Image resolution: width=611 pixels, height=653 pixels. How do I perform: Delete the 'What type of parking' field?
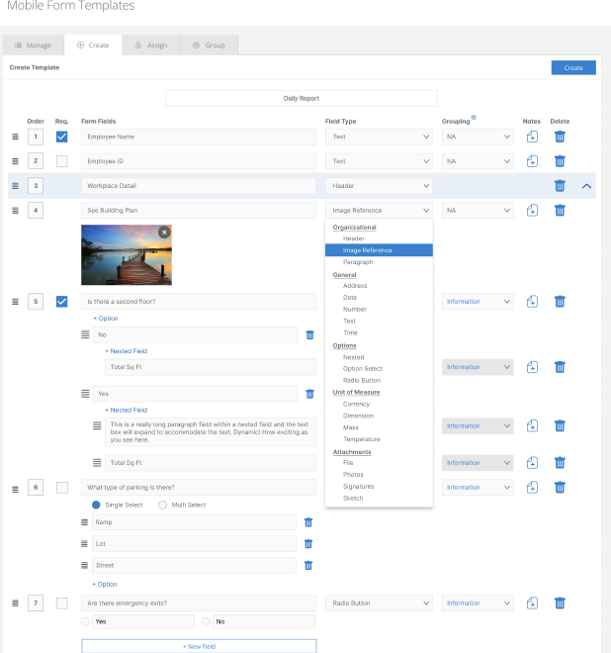[x=560, y=487]
